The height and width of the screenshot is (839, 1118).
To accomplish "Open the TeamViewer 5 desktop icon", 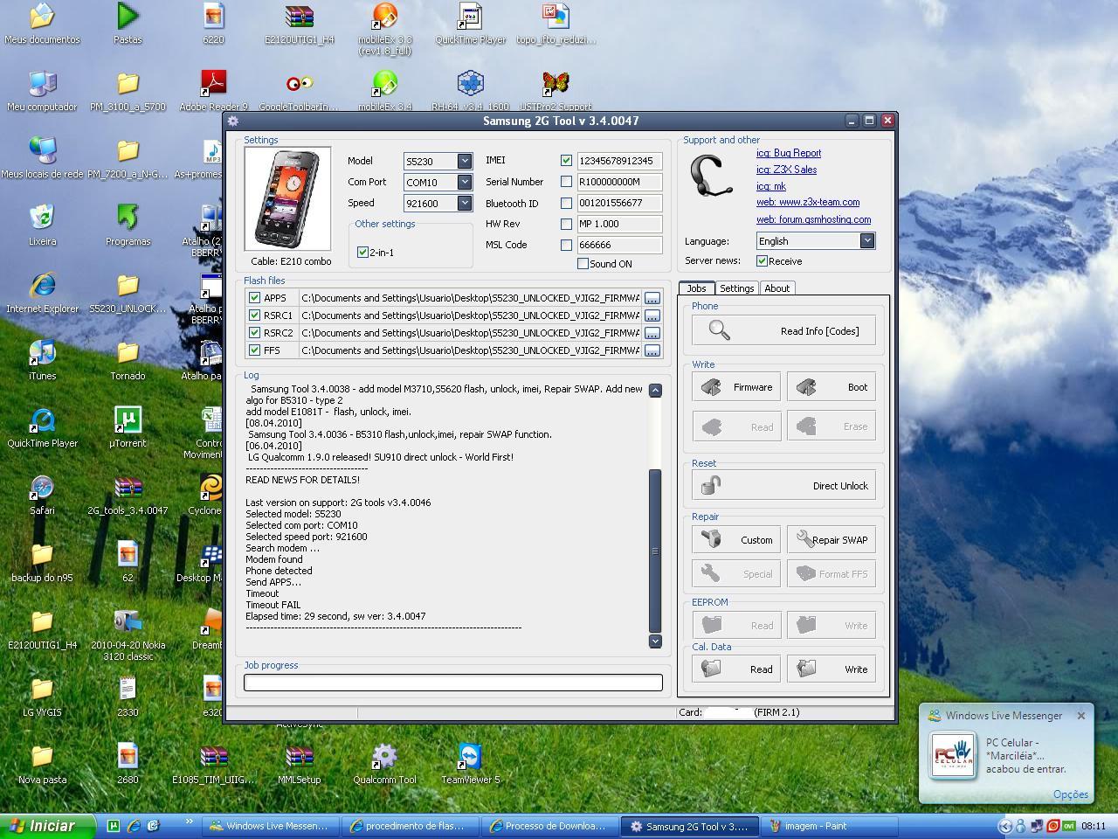I will [x=470, y=764].
